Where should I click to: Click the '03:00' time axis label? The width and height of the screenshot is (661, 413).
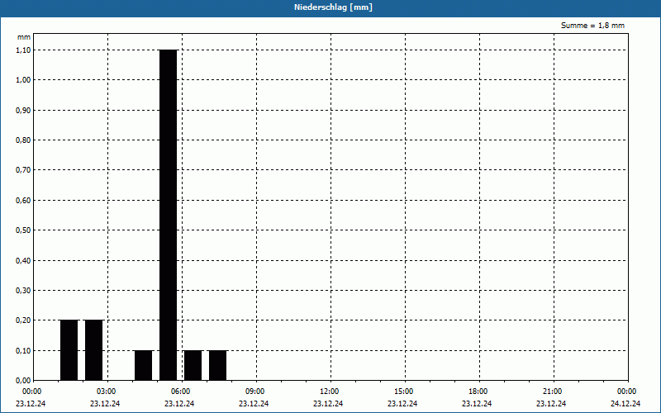click(107, 392)
